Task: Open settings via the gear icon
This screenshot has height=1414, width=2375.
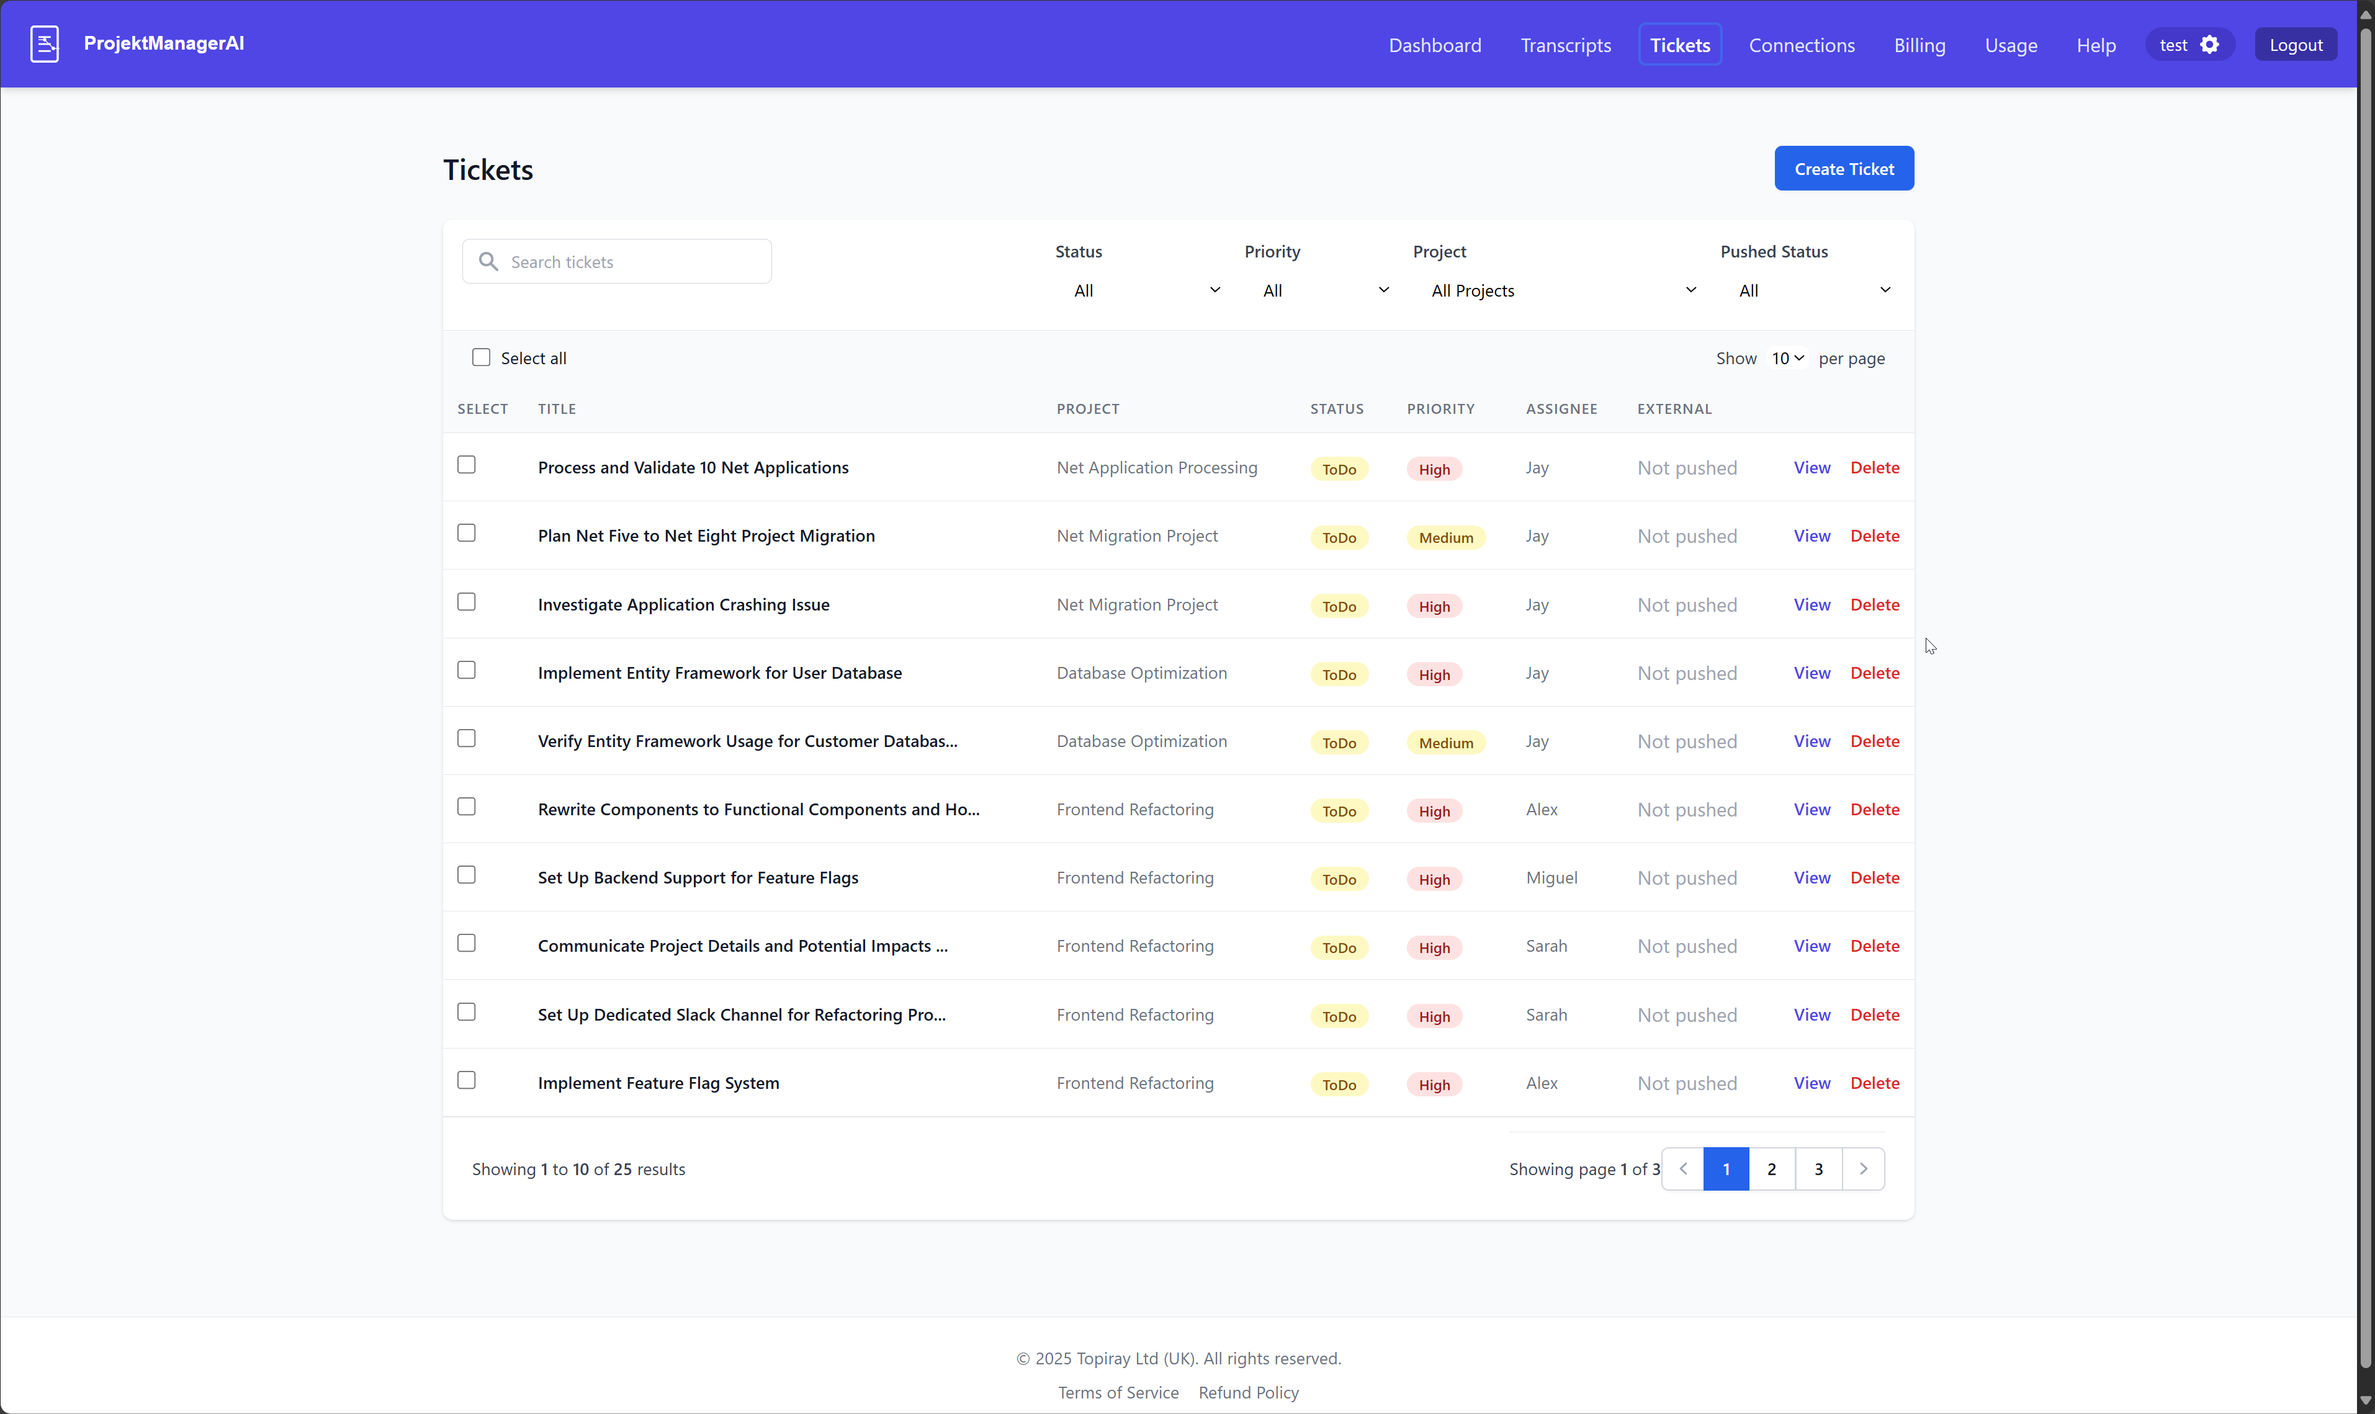Action: [2210, 45]
